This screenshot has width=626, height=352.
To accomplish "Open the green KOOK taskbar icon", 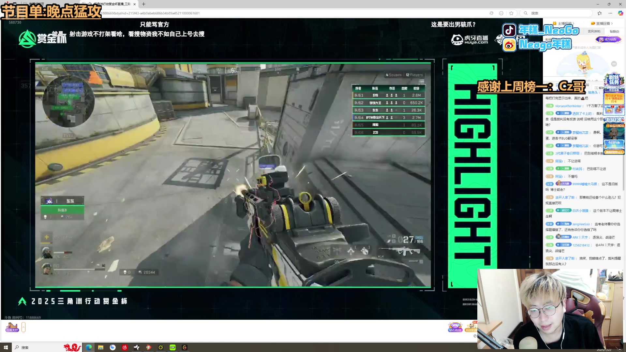I will [173, 347].
